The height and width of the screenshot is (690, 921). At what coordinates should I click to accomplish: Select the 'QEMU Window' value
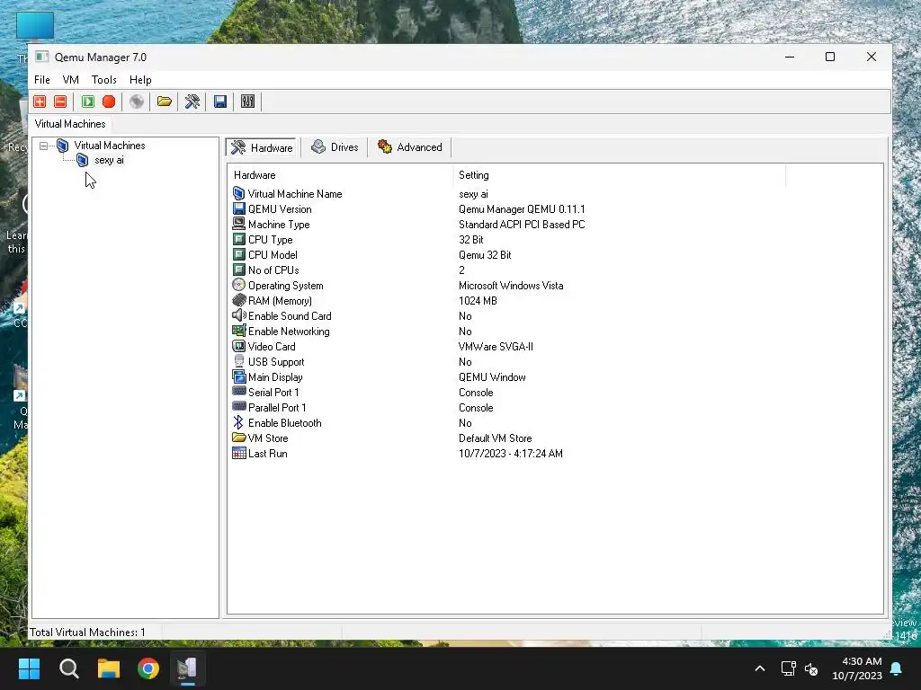492,376
